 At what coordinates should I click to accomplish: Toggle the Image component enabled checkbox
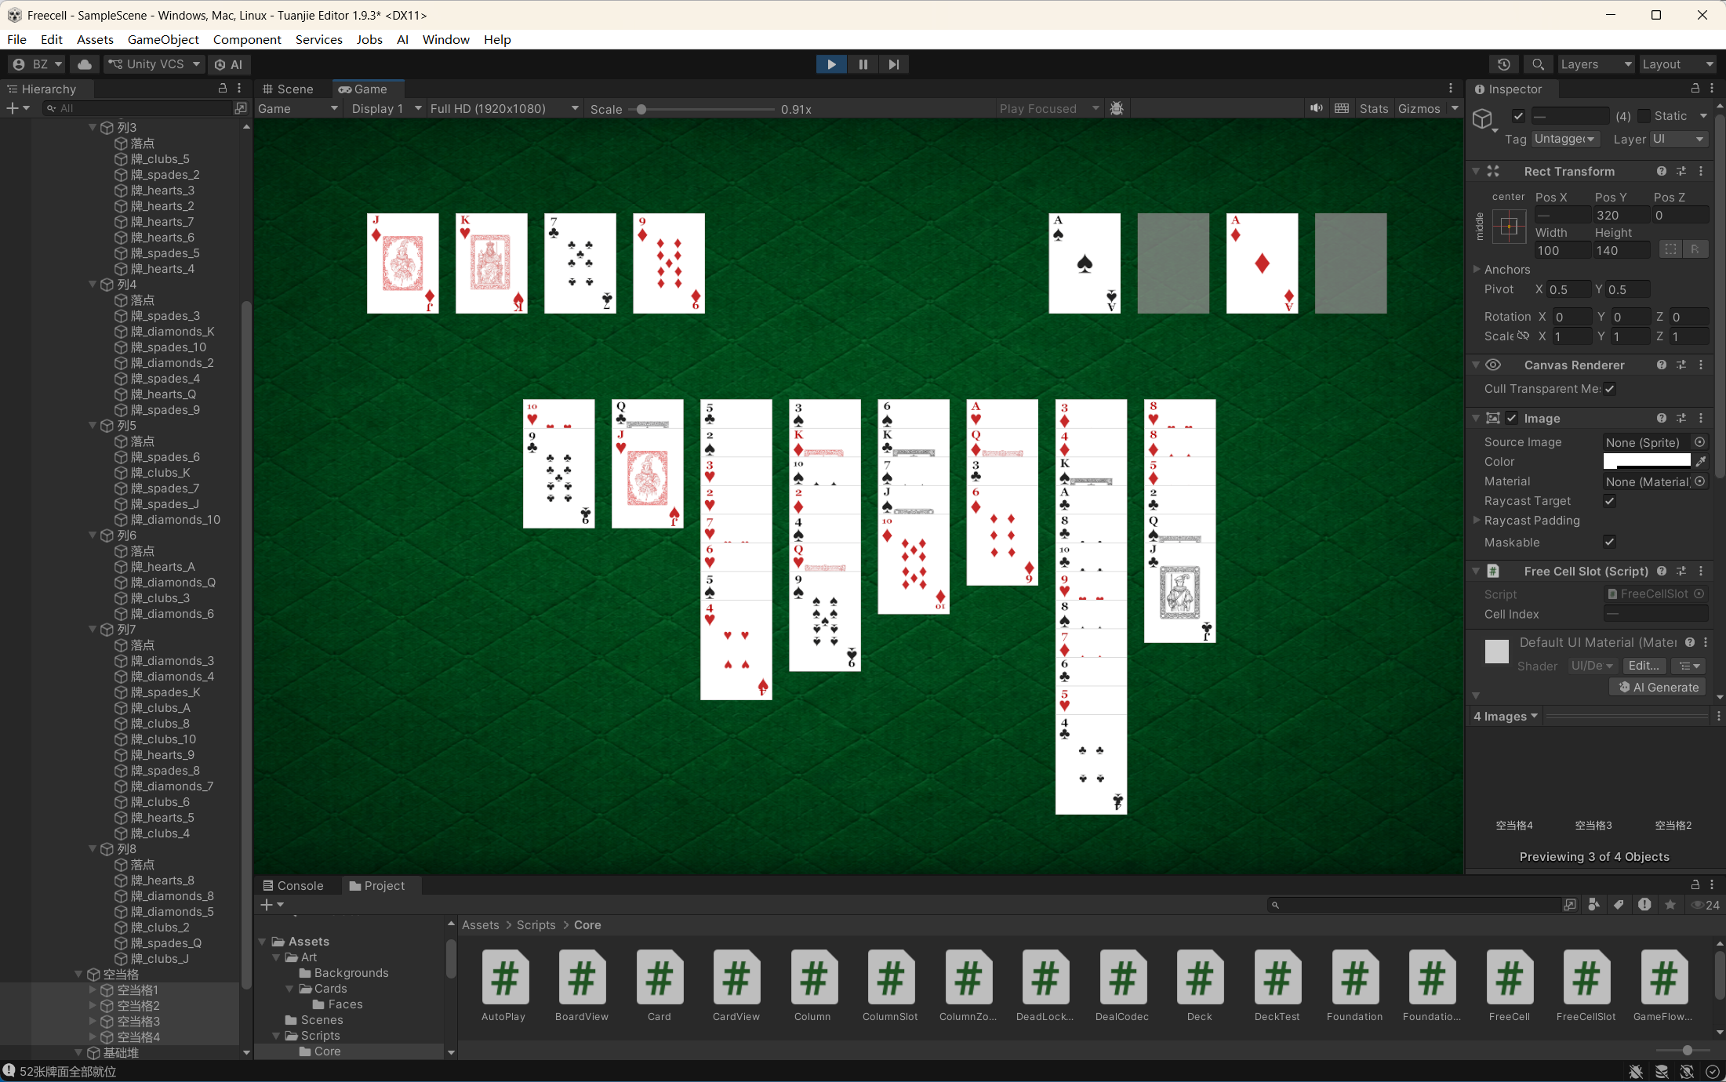tap(1511, 418)
